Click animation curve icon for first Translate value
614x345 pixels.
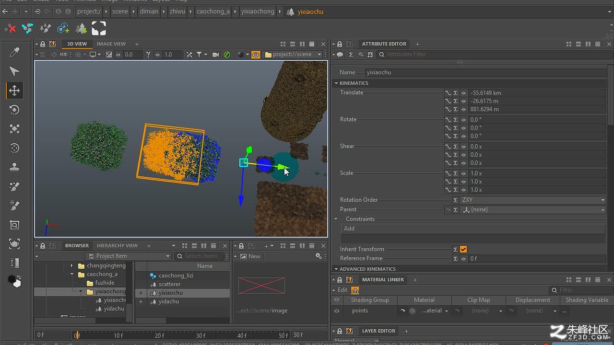448,93
